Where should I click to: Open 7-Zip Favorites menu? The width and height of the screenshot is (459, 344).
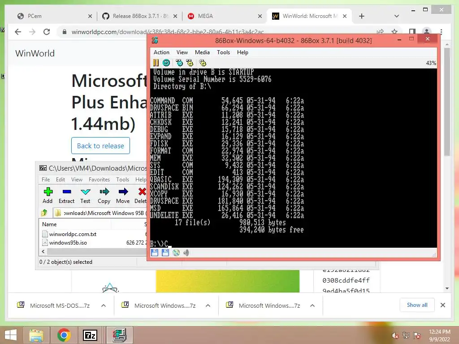click(99, 180)
